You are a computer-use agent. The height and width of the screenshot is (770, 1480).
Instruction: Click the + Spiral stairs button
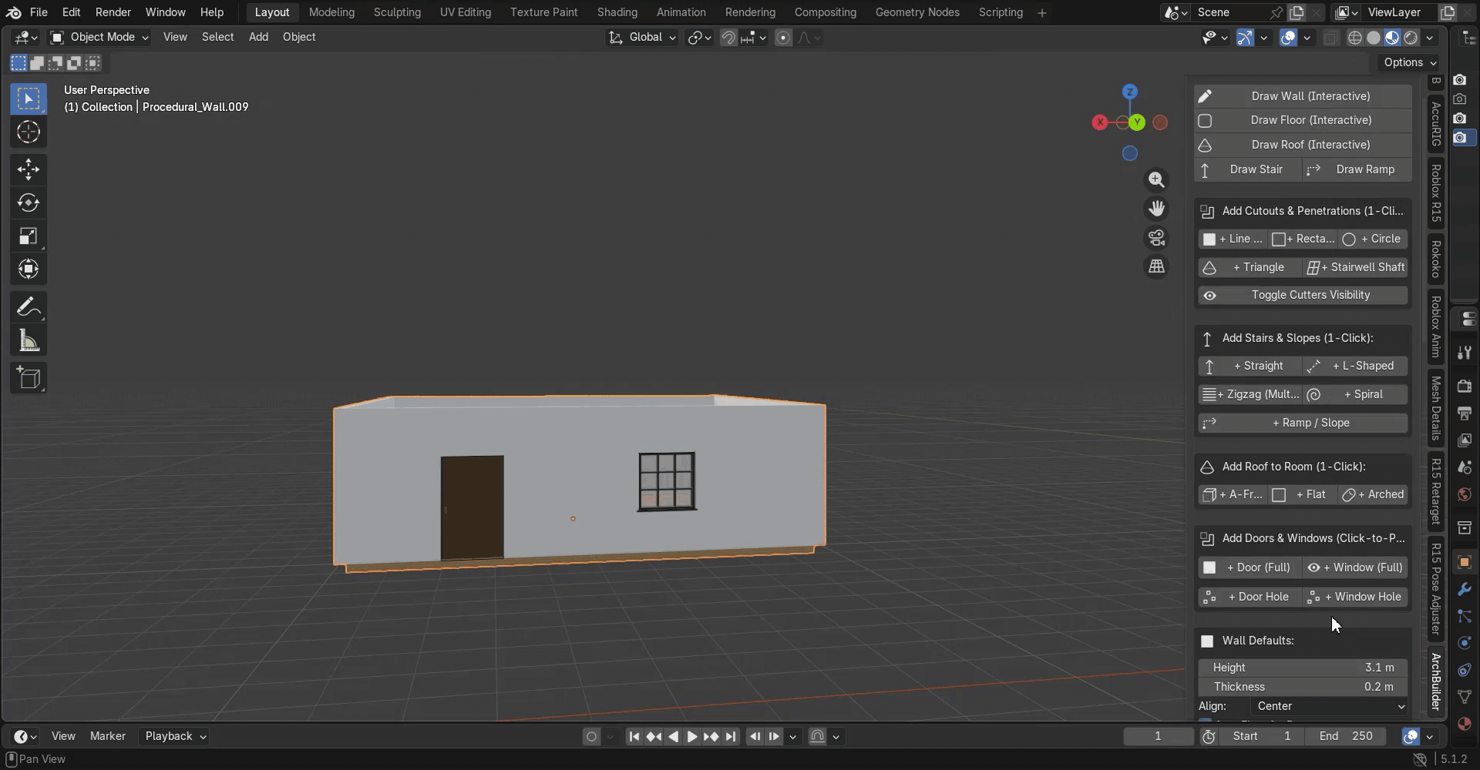point(1356,394)
